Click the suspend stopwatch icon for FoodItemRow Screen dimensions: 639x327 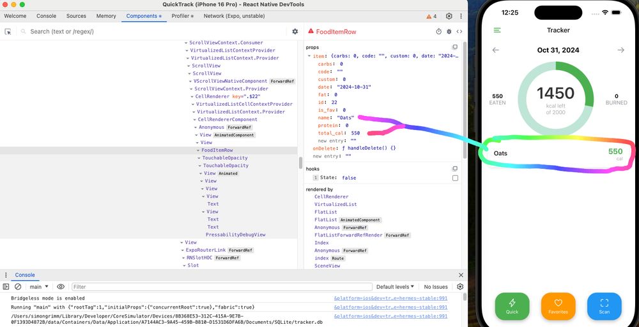(x=438, y=32)
